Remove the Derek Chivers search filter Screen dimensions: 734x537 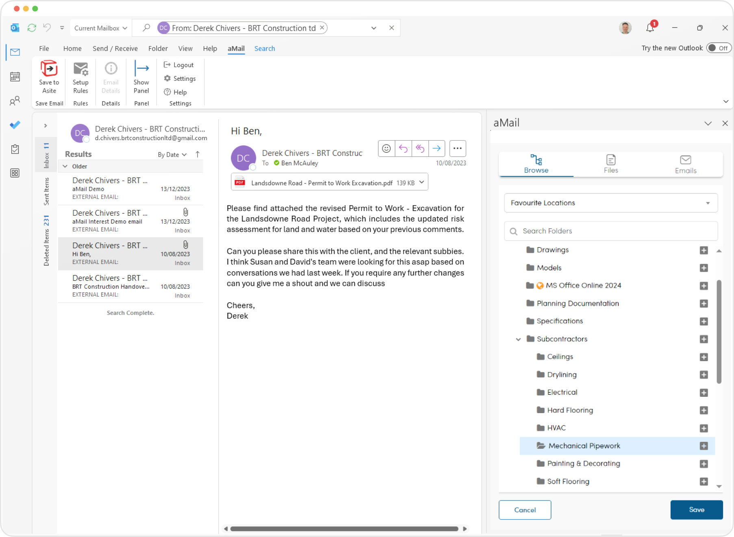(x=322, y=28)
